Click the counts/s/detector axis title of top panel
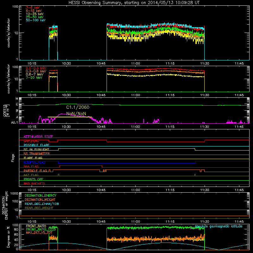Image resolution: width=253 pixels, height=253 pixels. [x=9, y=33]
